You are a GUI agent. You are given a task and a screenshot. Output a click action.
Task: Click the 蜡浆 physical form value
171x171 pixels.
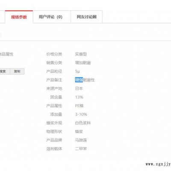pos(79,132)
